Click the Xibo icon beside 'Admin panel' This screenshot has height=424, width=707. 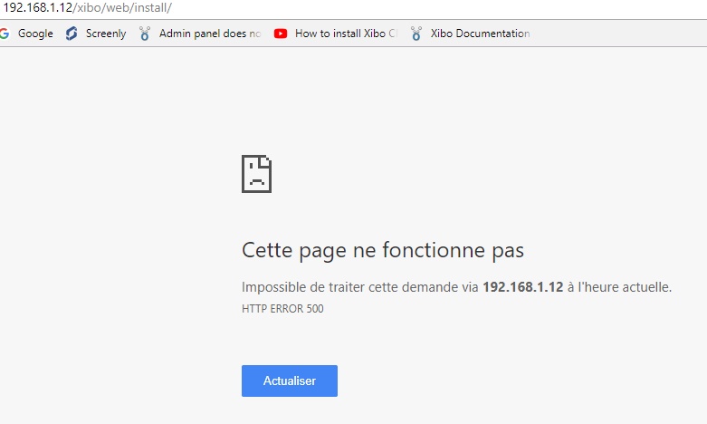145,34
